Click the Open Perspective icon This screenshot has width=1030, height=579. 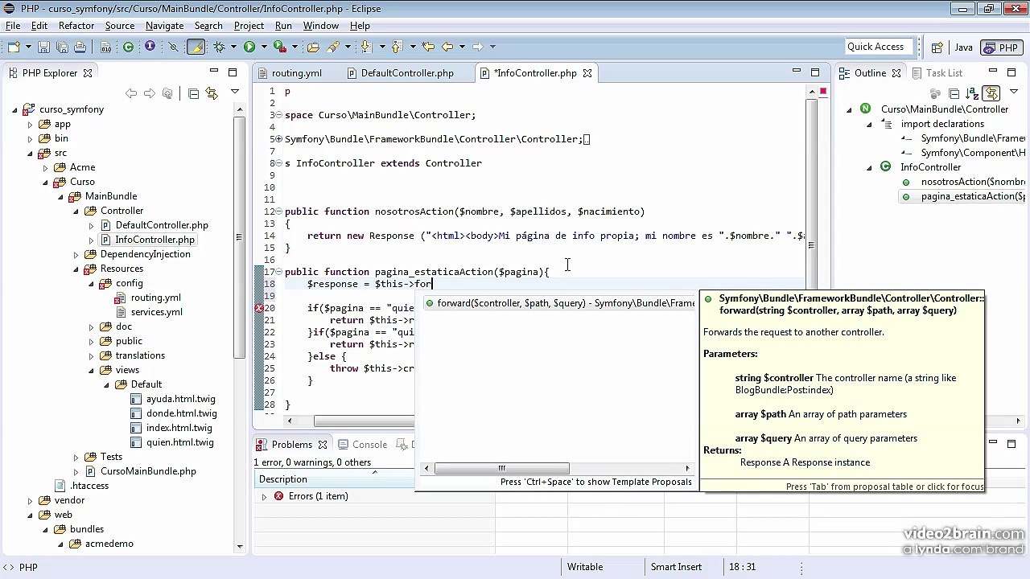(x=937, y=47)
